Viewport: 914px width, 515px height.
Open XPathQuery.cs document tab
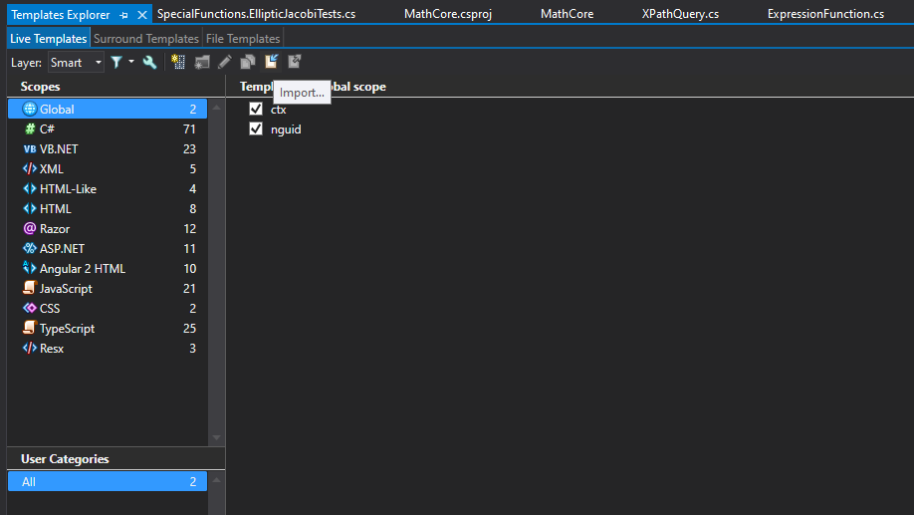pyautogui.click(x=680, y=14)
